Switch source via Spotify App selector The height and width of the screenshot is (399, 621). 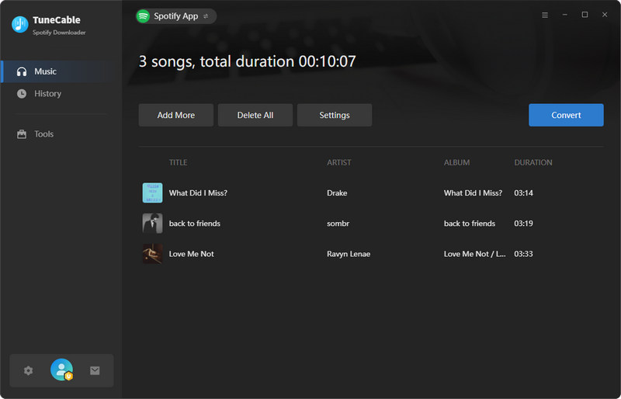176,16
